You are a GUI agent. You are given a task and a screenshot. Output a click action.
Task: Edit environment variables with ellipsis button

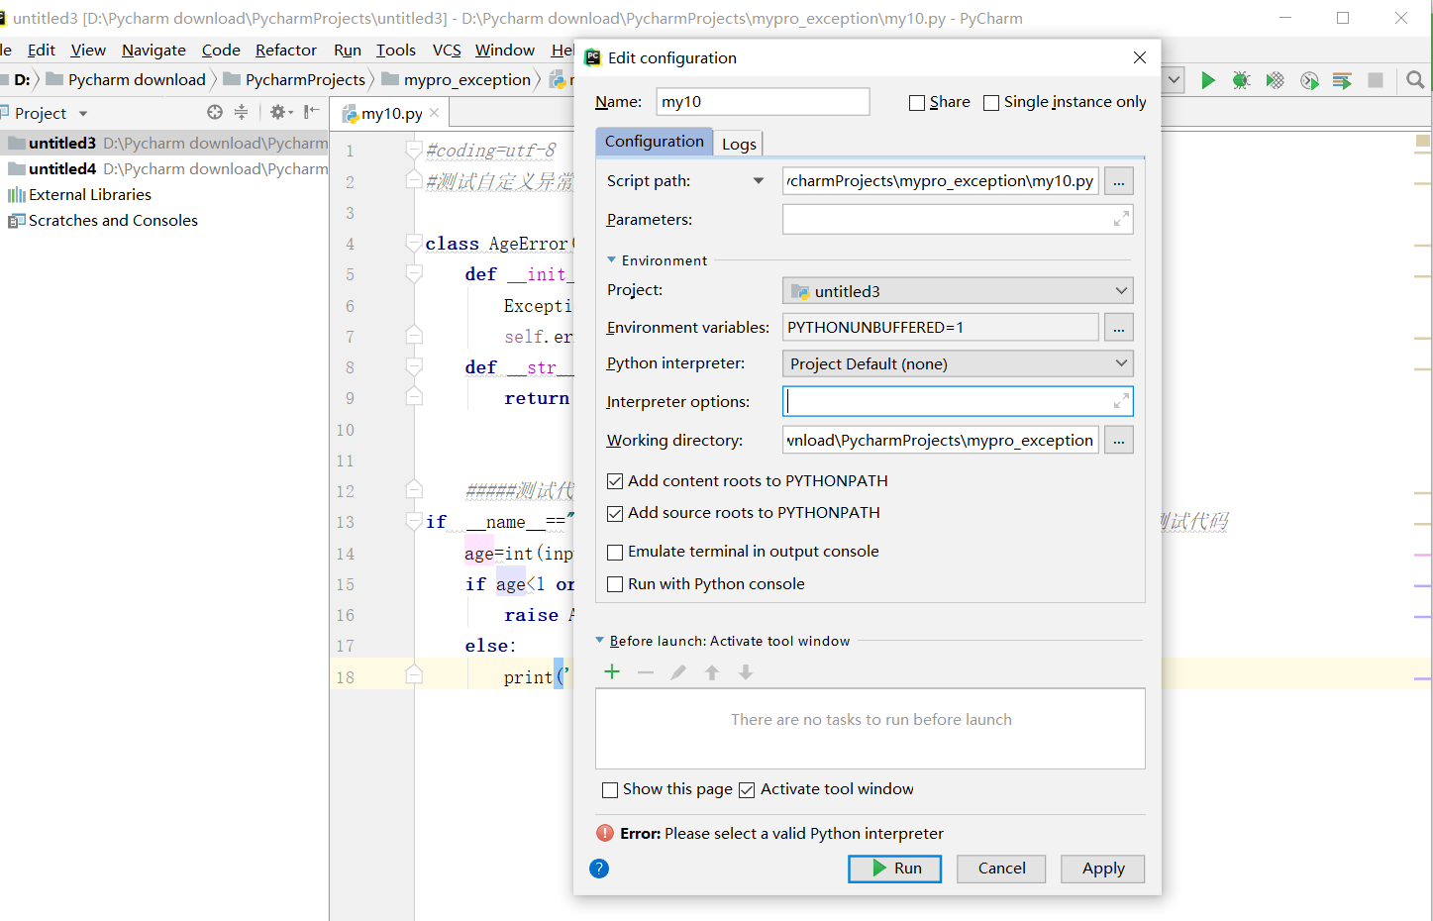point(1118,328)
